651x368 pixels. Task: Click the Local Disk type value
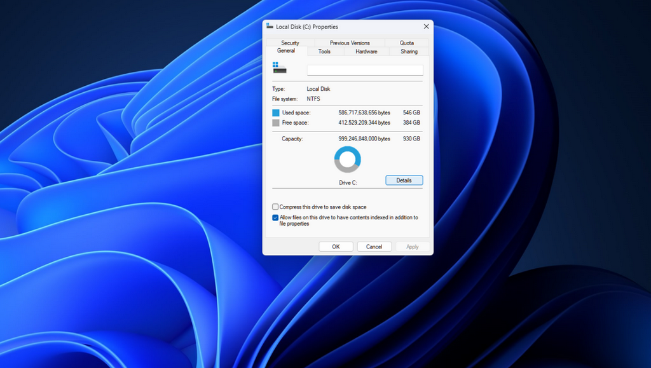click(x=319, y=89)
